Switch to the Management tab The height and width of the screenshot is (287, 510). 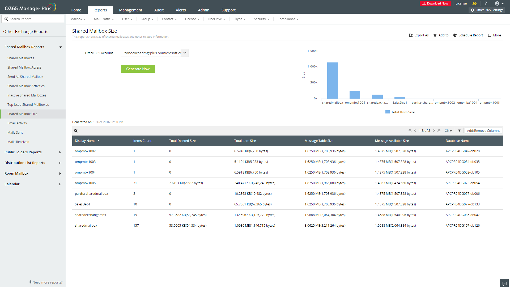130,10
